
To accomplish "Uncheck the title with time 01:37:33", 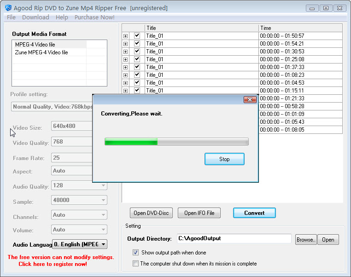I will point(137,67).
